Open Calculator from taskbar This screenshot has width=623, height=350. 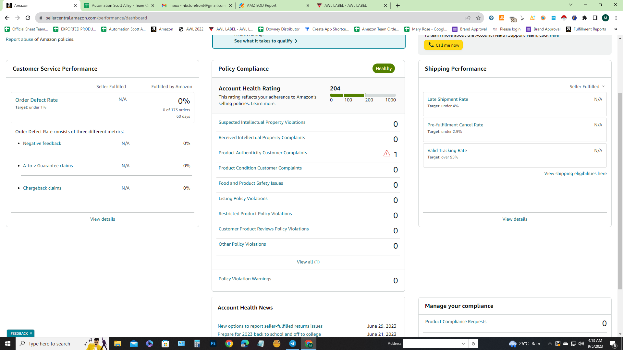pyautogui.click(x=197, y=344)
